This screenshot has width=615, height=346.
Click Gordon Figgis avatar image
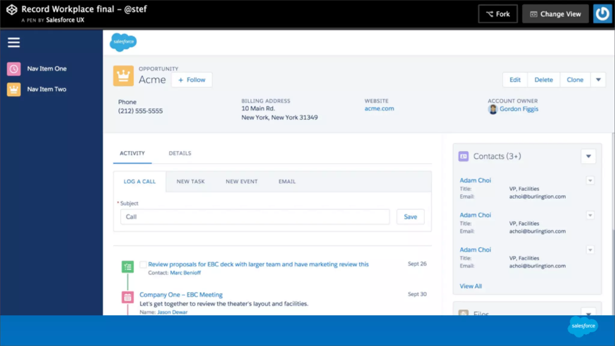pyautogui.click(x=493, y=109)
